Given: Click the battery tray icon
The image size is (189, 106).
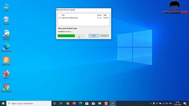Looking at the screenshot, I should (x=160, y=103).
